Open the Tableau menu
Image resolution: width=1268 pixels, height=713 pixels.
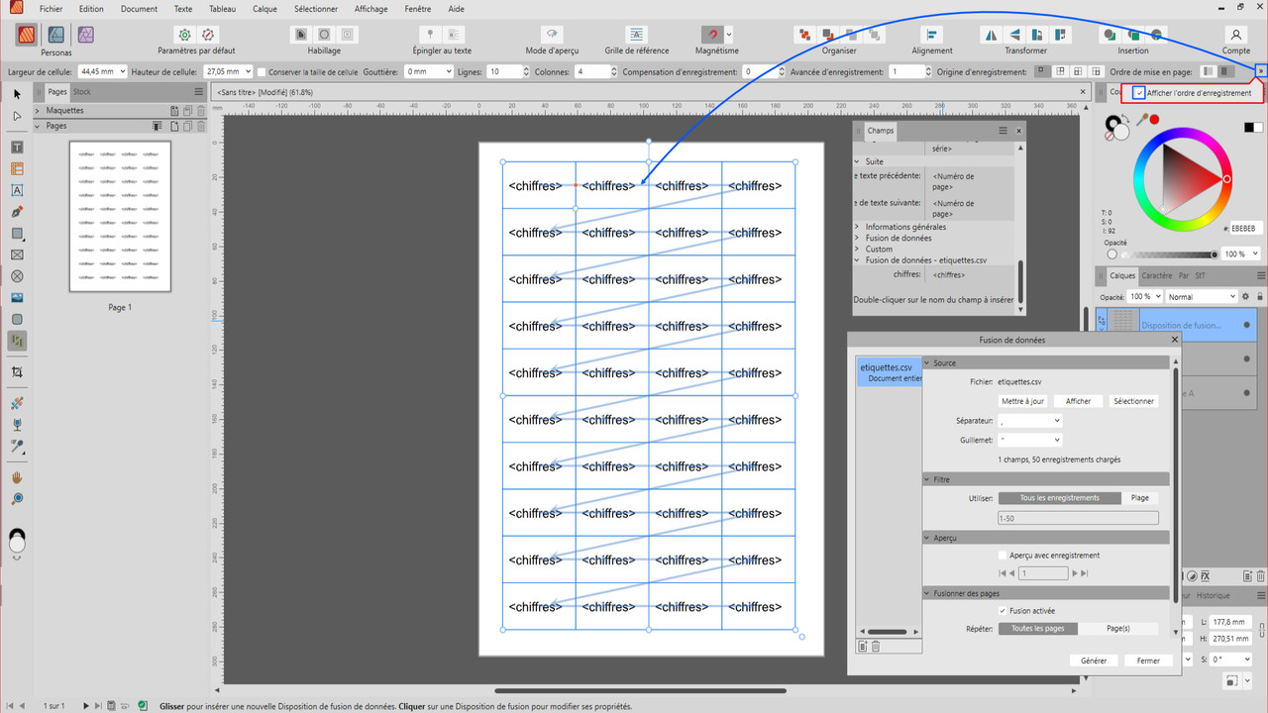[223, 9]
